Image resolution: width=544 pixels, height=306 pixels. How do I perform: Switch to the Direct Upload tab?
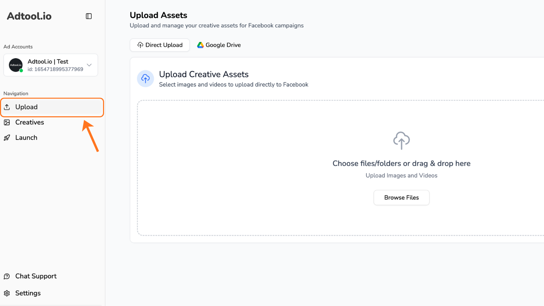[x=159, y=45]
